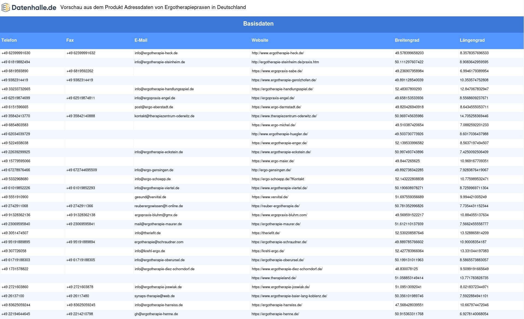Screen dimensions: 524x319
Task: Open https://www.therapieland.de/ link
Action: (x=274, y=278)
